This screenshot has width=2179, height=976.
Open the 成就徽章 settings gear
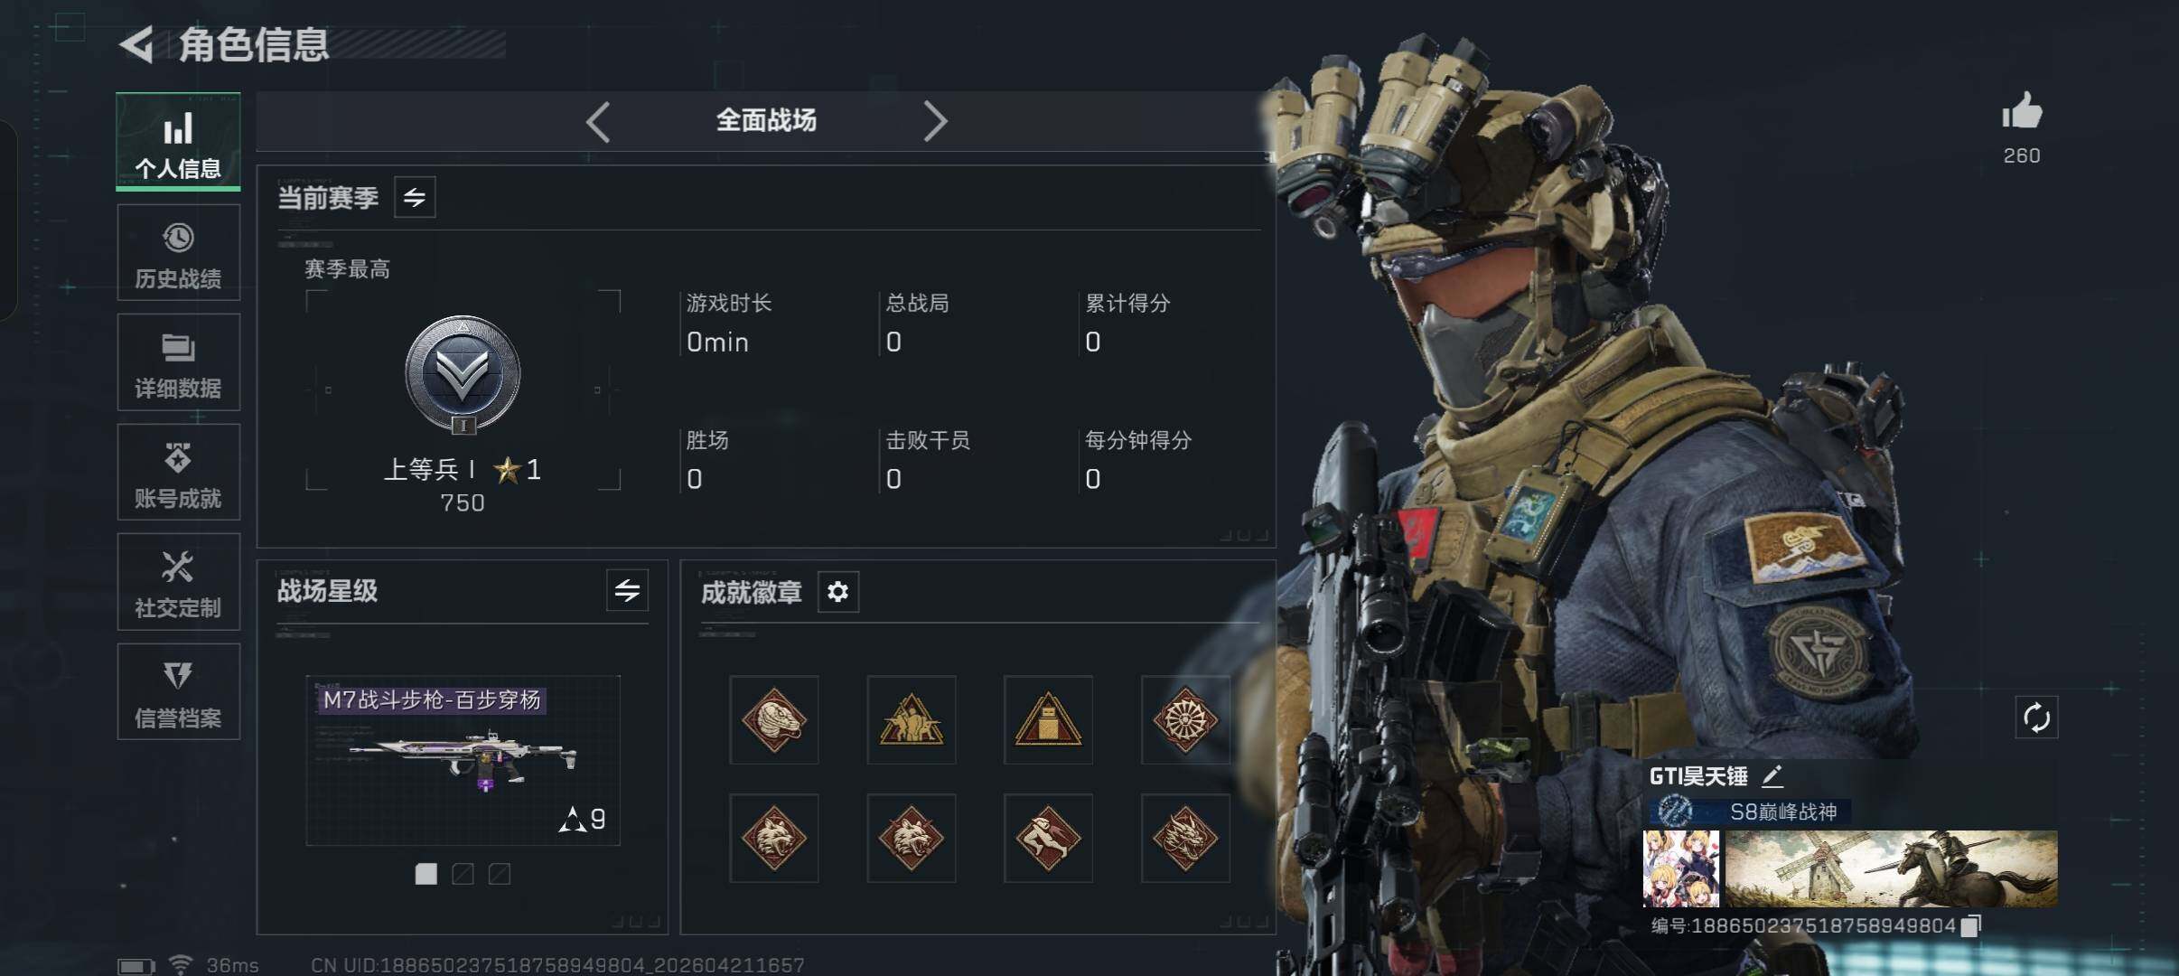(x=837, y=592)
